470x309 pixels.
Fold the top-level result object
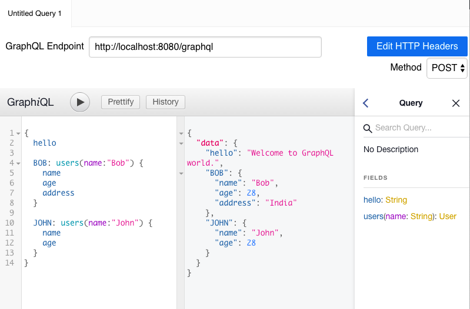coord(181,133)
